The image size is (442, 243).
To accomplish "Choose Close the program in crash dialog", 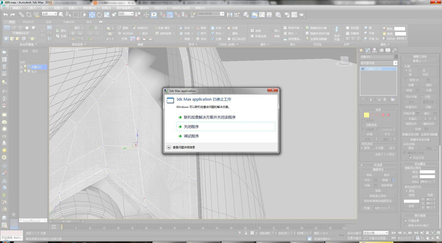I will pyautogui.click(x=226, y=127).
